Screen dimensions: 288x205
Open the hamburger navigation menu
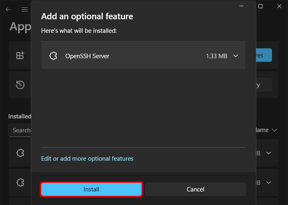click(x=25, y=9)
